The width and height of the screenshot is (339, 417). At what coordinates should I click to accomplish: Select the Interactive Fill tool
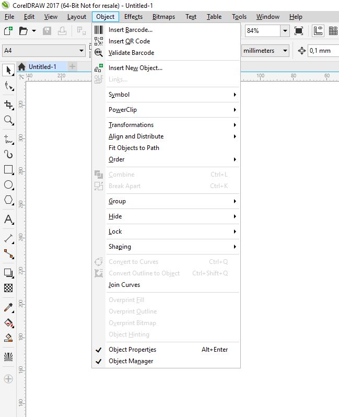click(8, 322)
